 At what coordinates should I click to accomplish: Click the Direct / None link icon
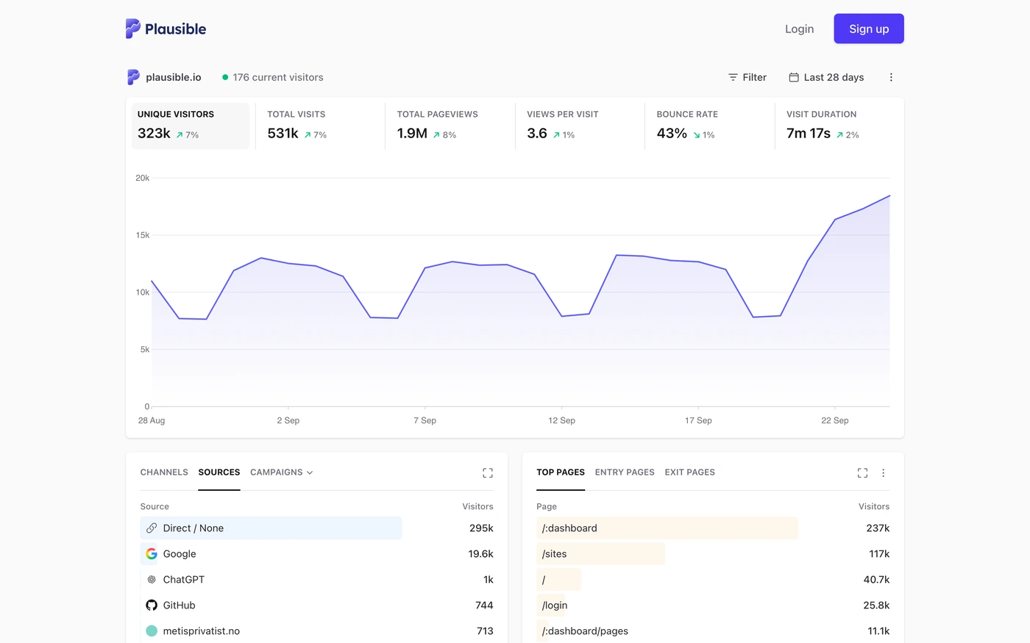coord(152,528)
